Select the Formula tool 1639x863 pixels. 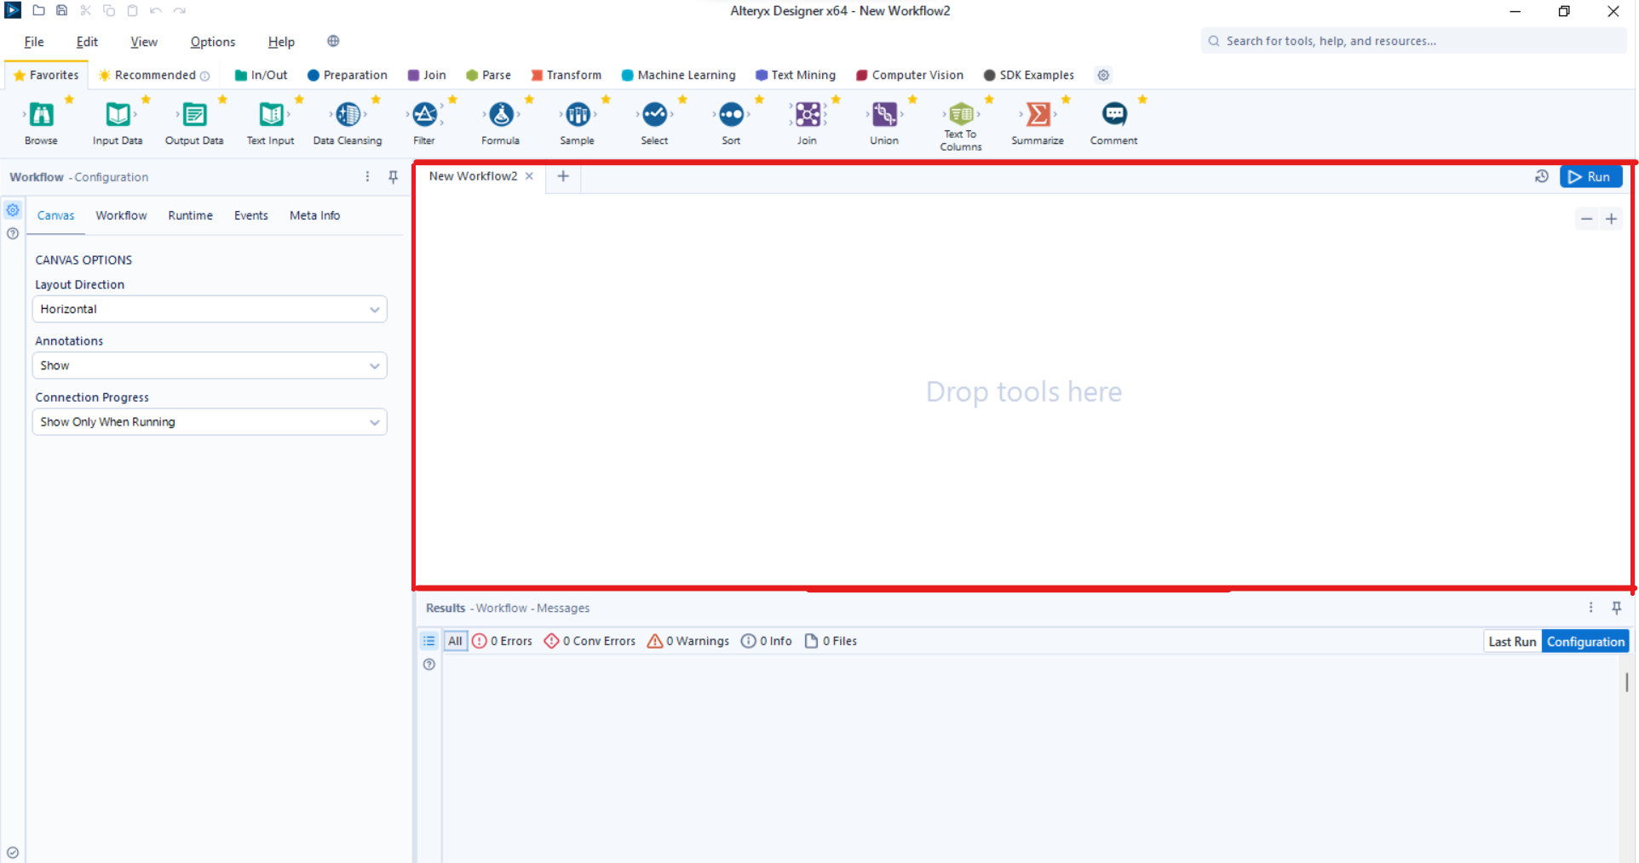pyautogui.click(x=501, y=114)
